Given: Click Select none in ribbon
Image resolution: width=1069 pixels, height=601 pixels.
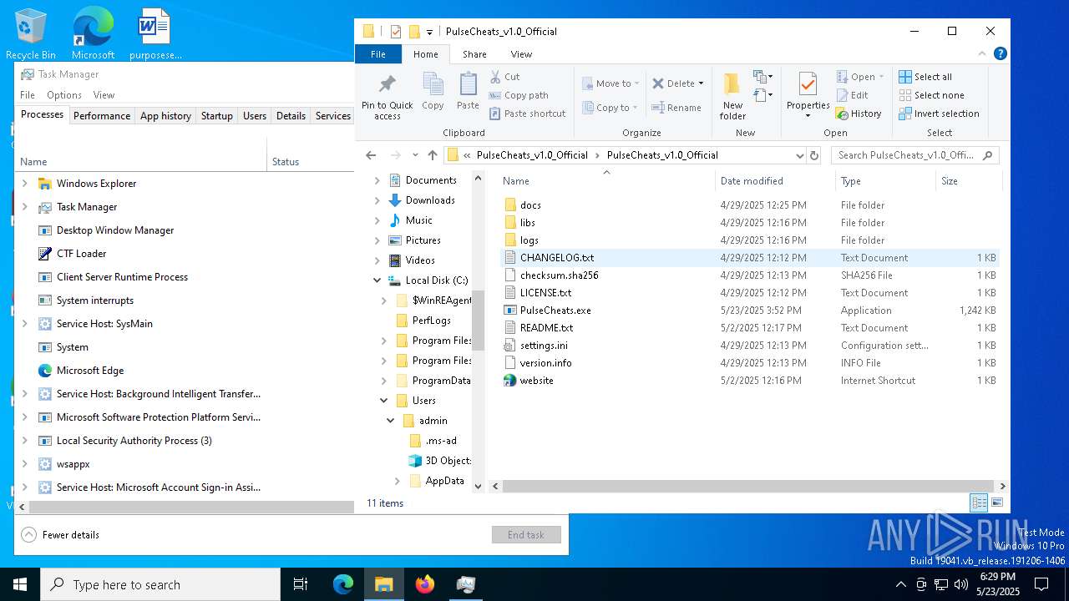Looking at the screenshot, I should click(x=931, y=95).
